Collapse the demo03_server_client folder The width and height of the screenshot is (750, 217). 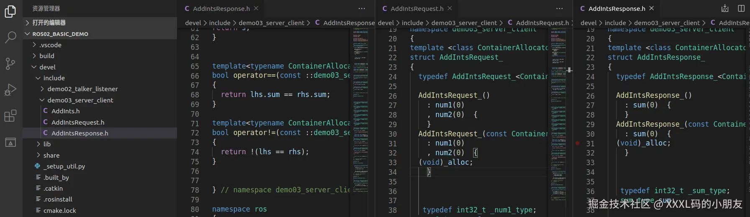(x=100, y=100)
